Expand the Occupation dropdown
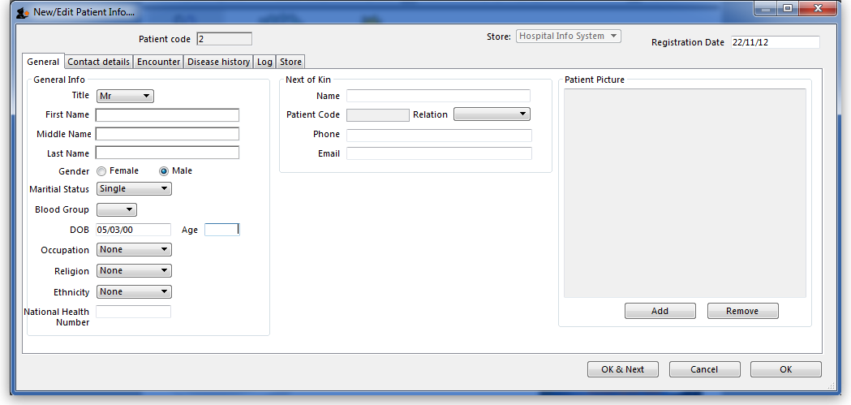The width and height of the screenshot is (851, 405). 134,250
